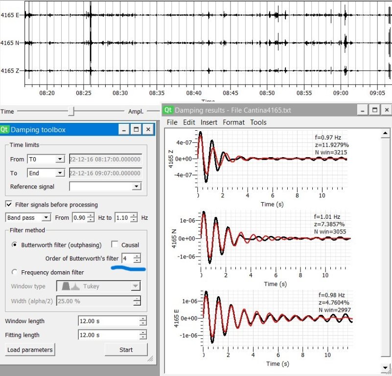Screen dimensions: 392x376
Task: Click the Qt icon in Damping toolbox title
Action: click(4, 130)
